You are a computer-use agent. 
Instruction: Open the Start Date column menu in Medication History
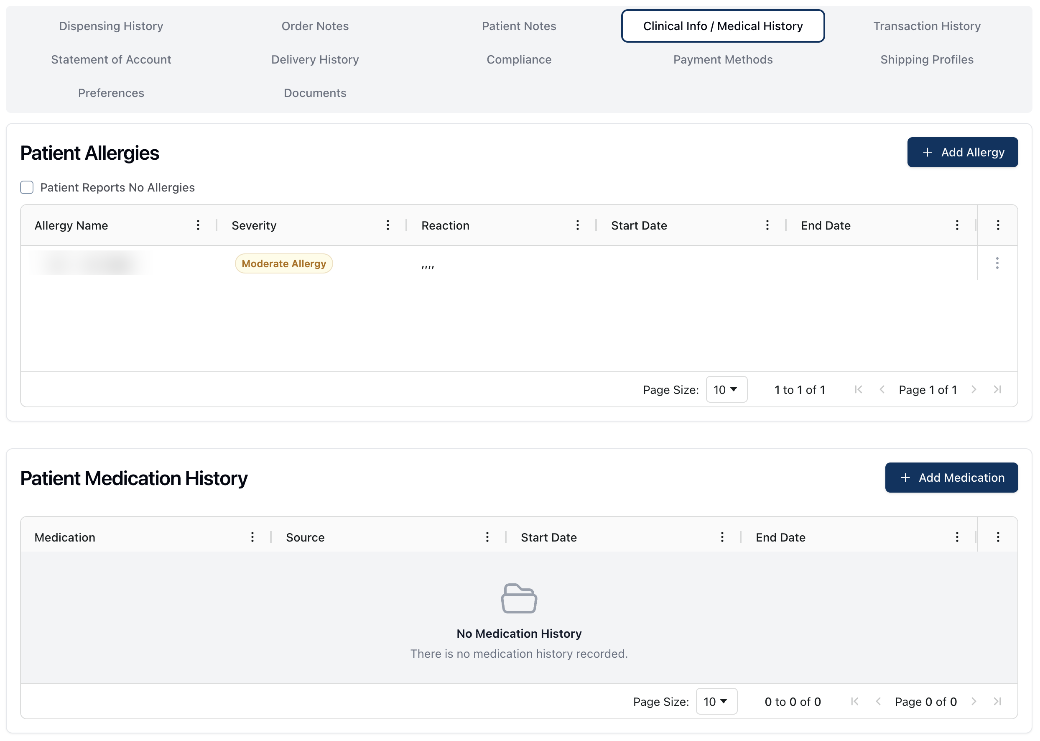point(722,537)
